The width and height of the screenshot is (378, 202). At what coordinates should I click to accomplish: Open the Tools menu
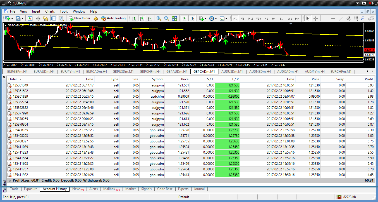(64, 11)
